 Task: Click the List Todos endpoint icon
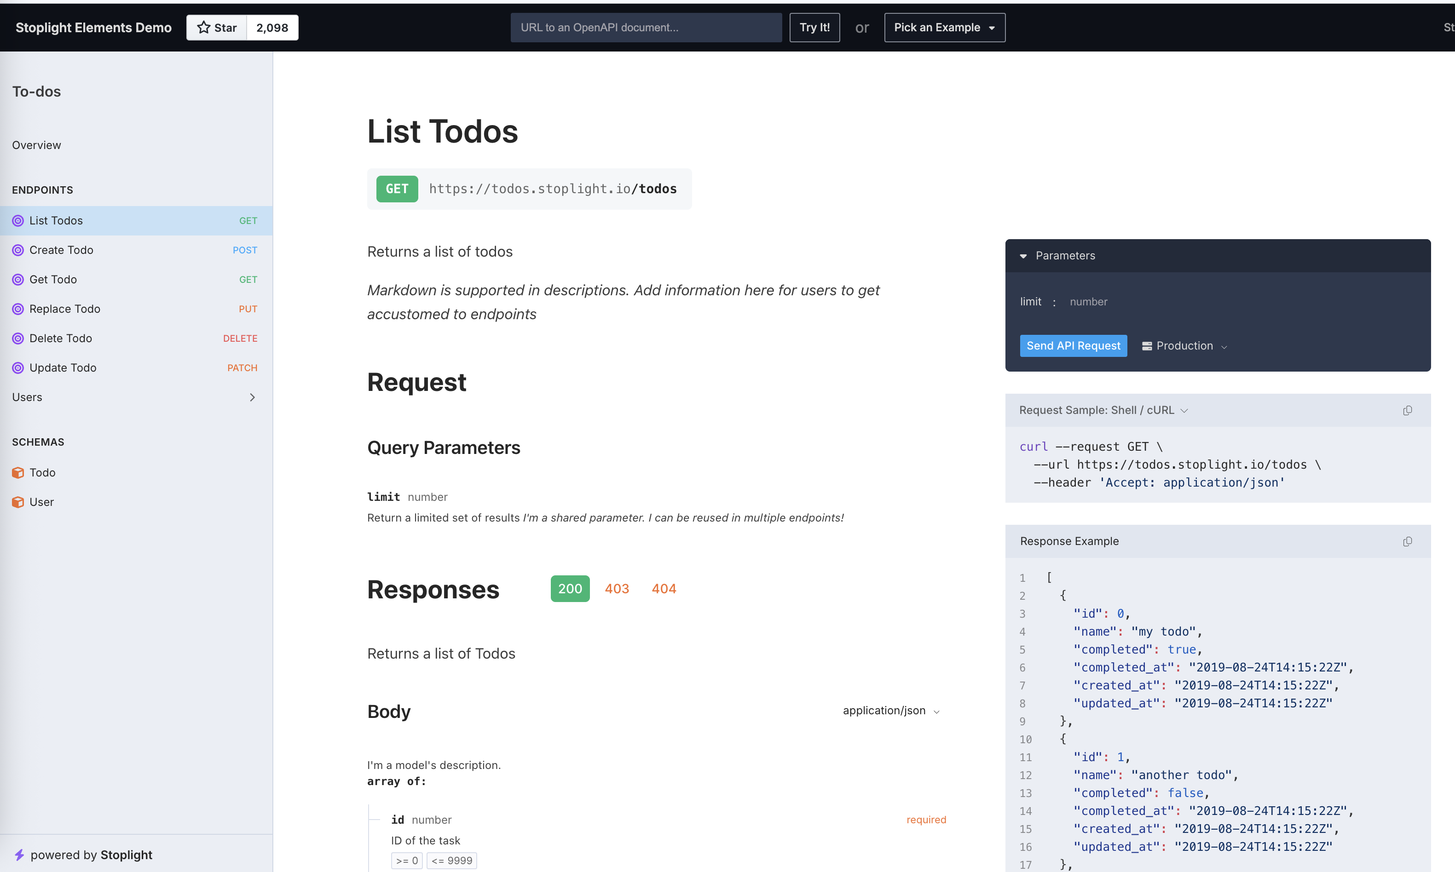[x=18, y=221]
